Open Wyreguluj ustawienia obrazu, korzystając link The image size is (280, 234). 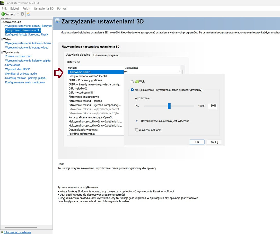pyautogui.click(x=29, y=26)
